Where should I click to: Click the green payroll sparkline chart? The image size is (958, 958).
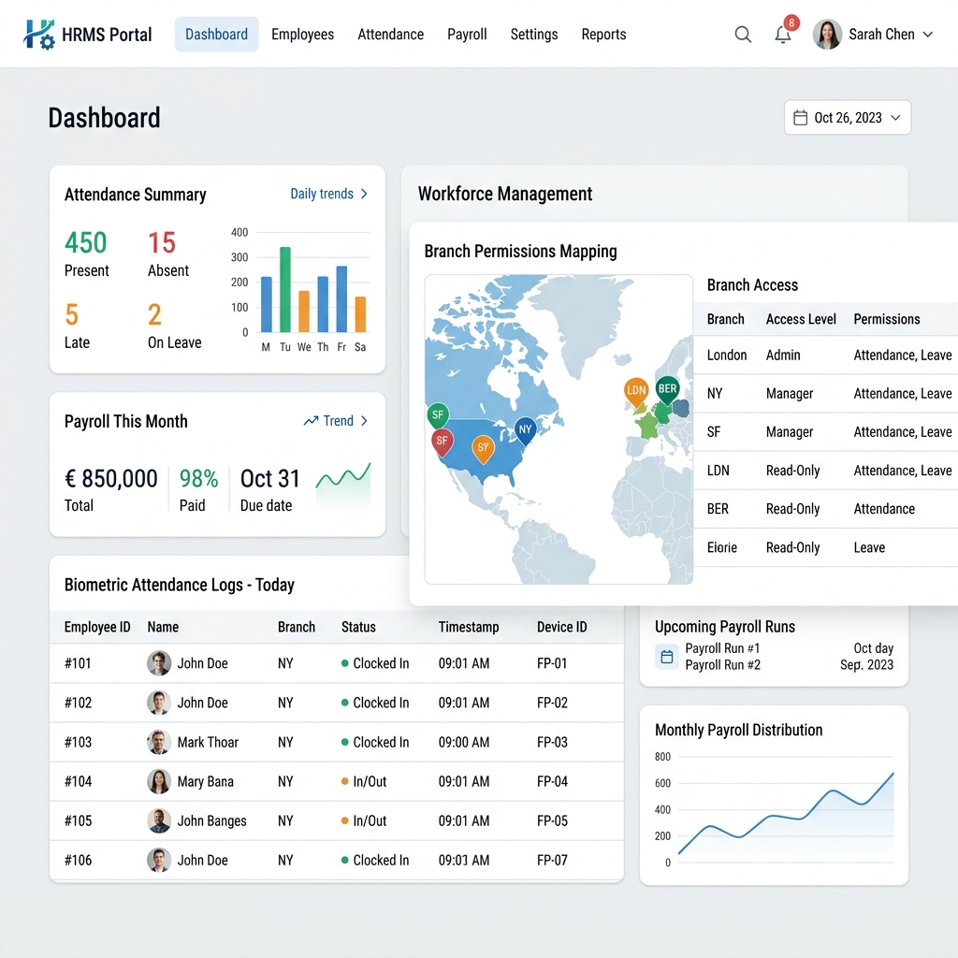pos(342,484)
